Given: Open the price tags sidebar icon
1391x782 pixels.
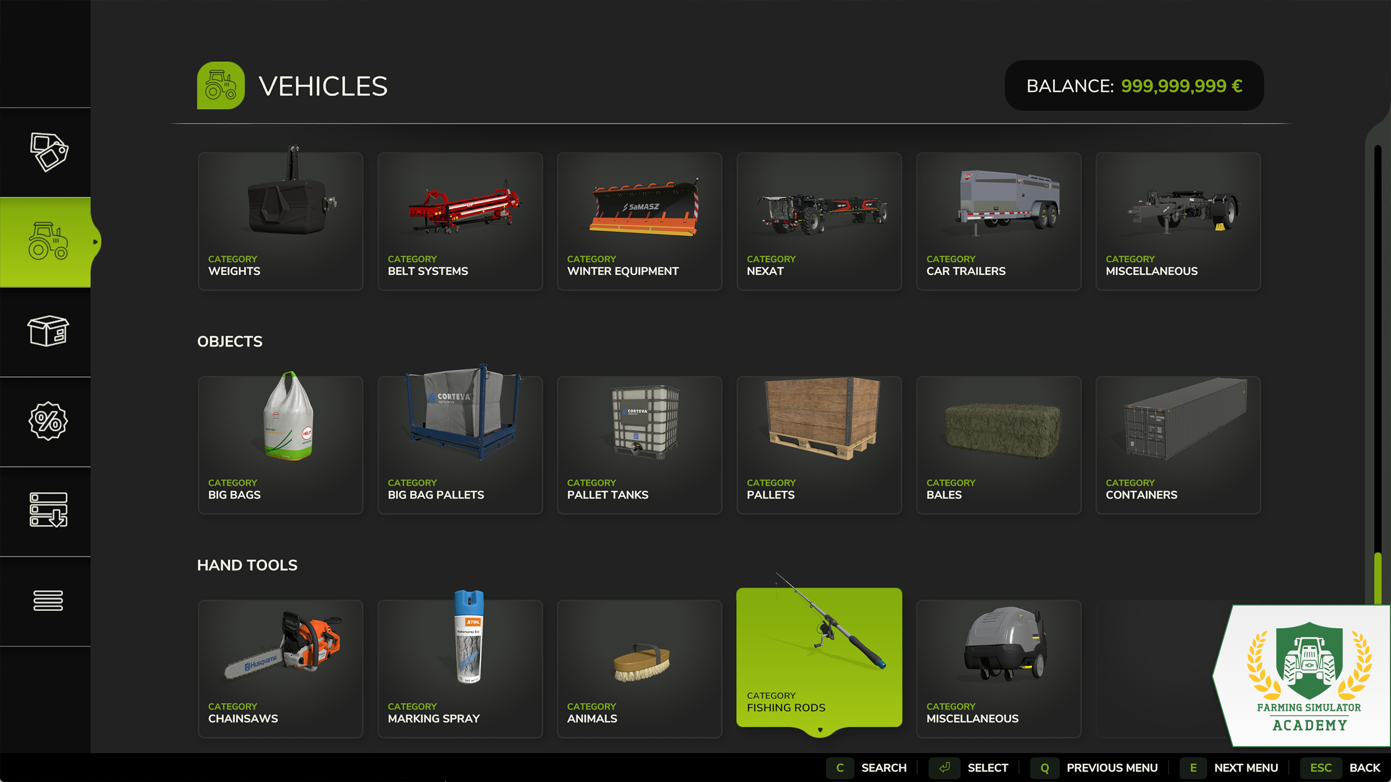Looking at the screenshot, I should tap(48, 152).
